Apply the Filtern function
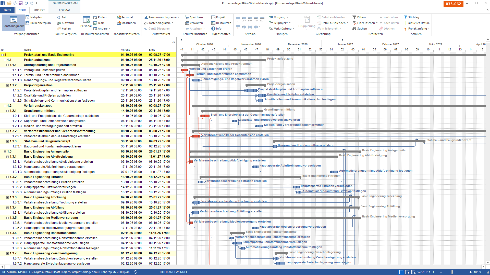This screenshot has width=490, height=275. [359, 17]
